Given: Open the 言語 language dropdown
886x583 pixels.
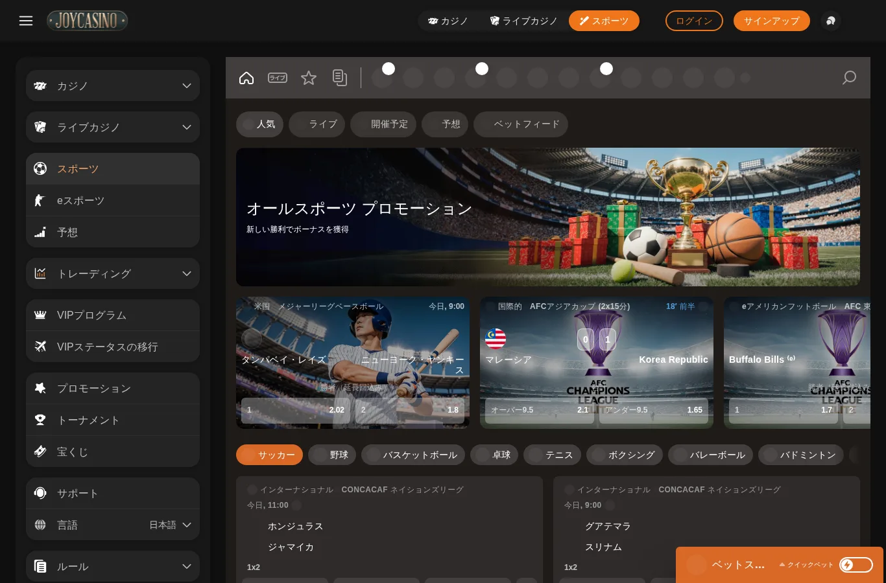Looking at the screenshot, I should [x=113, y=525].
